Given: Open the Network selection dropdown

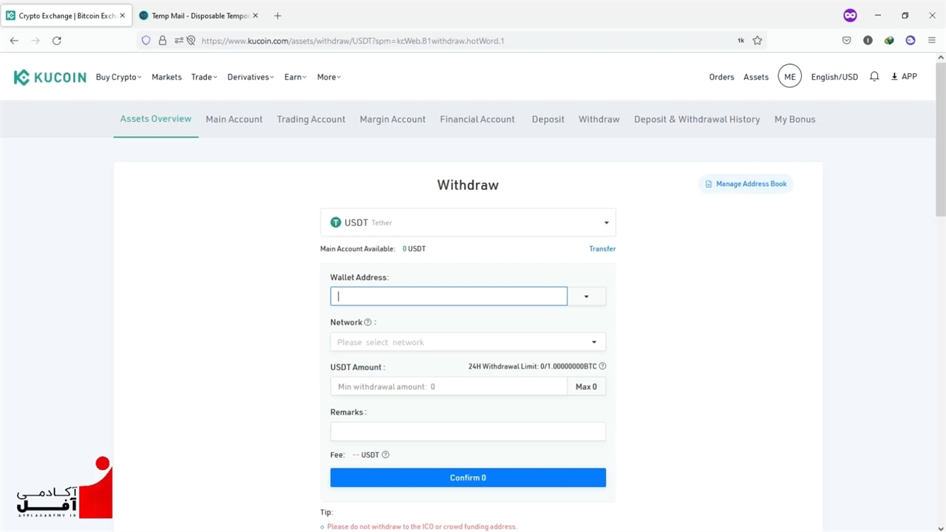Looking at the screenshot, I should [x=468, y=342].
